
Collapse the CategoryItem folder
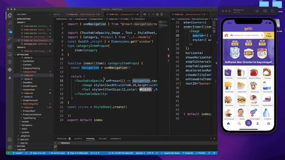click(29, 72)
